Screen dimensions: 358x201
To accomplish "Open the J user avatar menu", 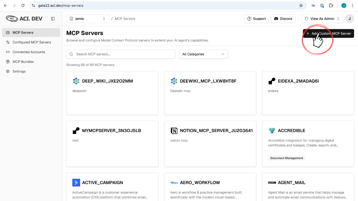I will coord(350,19).
